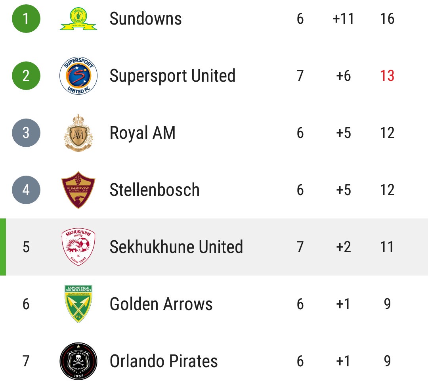Image resolution: width=428 pixels, height=381 pixels.
Task: Click the grey position 3 badge
Action: click(26, 133)
